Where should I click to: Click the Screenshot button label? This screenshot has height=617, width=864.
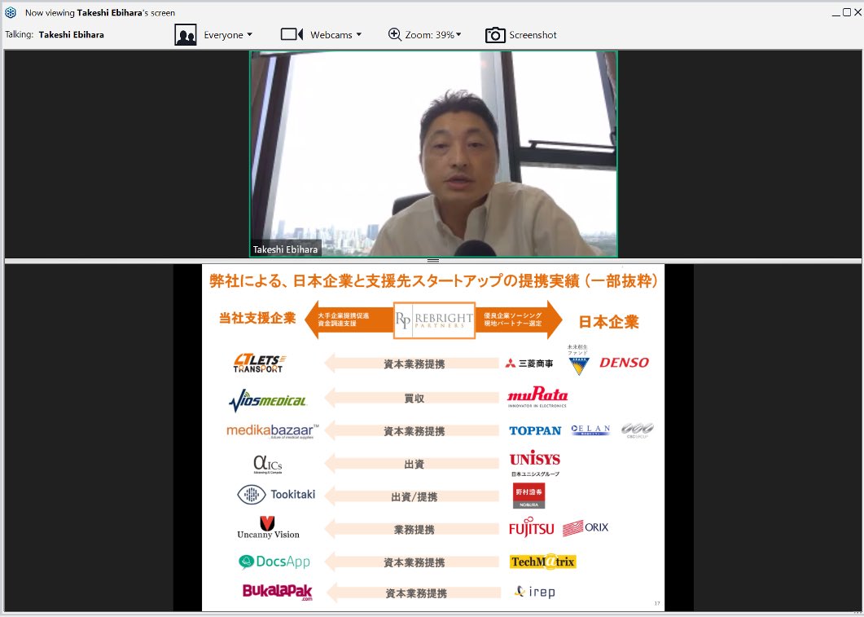pyautogui.click(x=533, y=35)
